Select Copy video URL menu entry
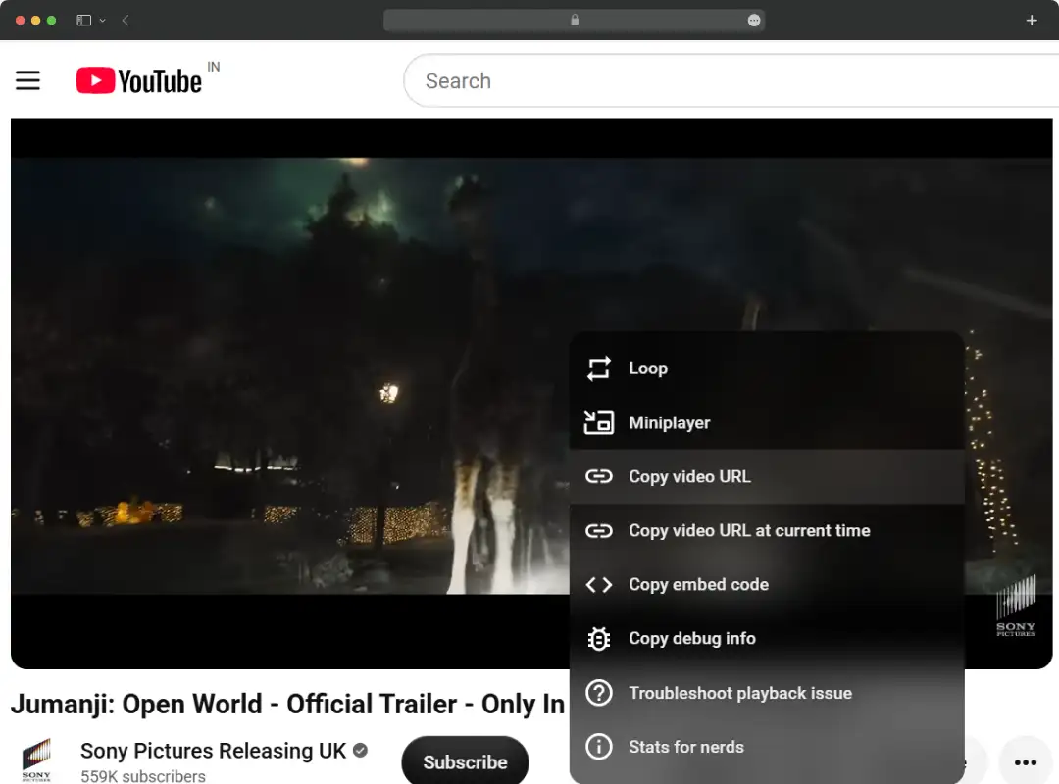This screenshot has height=784, width=1059. click(x=767, y=476)
